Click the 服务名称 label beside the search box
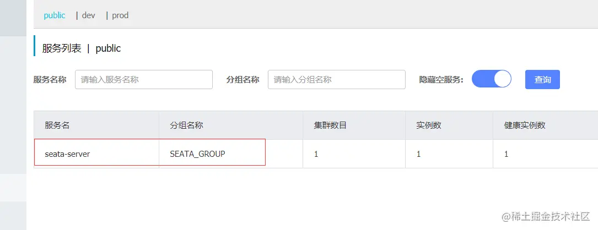Viewport: 598px width, 230px height. click(50, 80)
